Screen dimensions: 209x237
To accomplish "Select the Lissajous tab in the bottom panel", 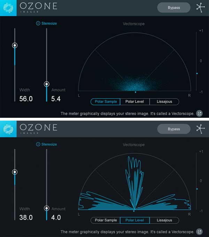I will [164, 220].
